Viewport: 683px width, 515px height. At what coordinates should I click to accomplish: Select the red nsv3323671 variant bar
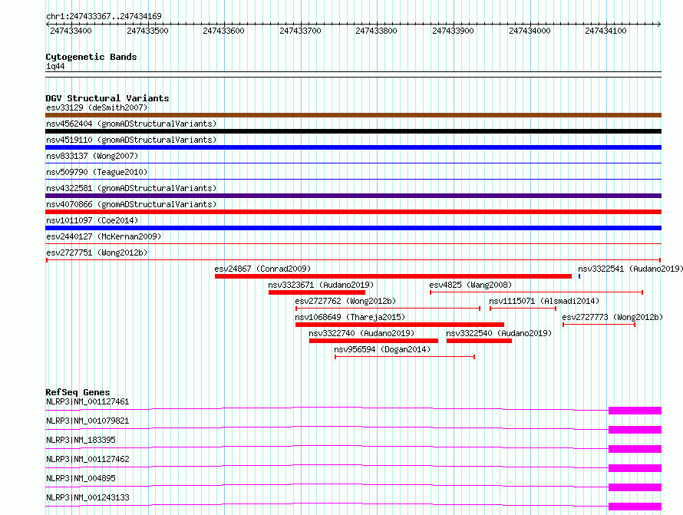point(317,292)
